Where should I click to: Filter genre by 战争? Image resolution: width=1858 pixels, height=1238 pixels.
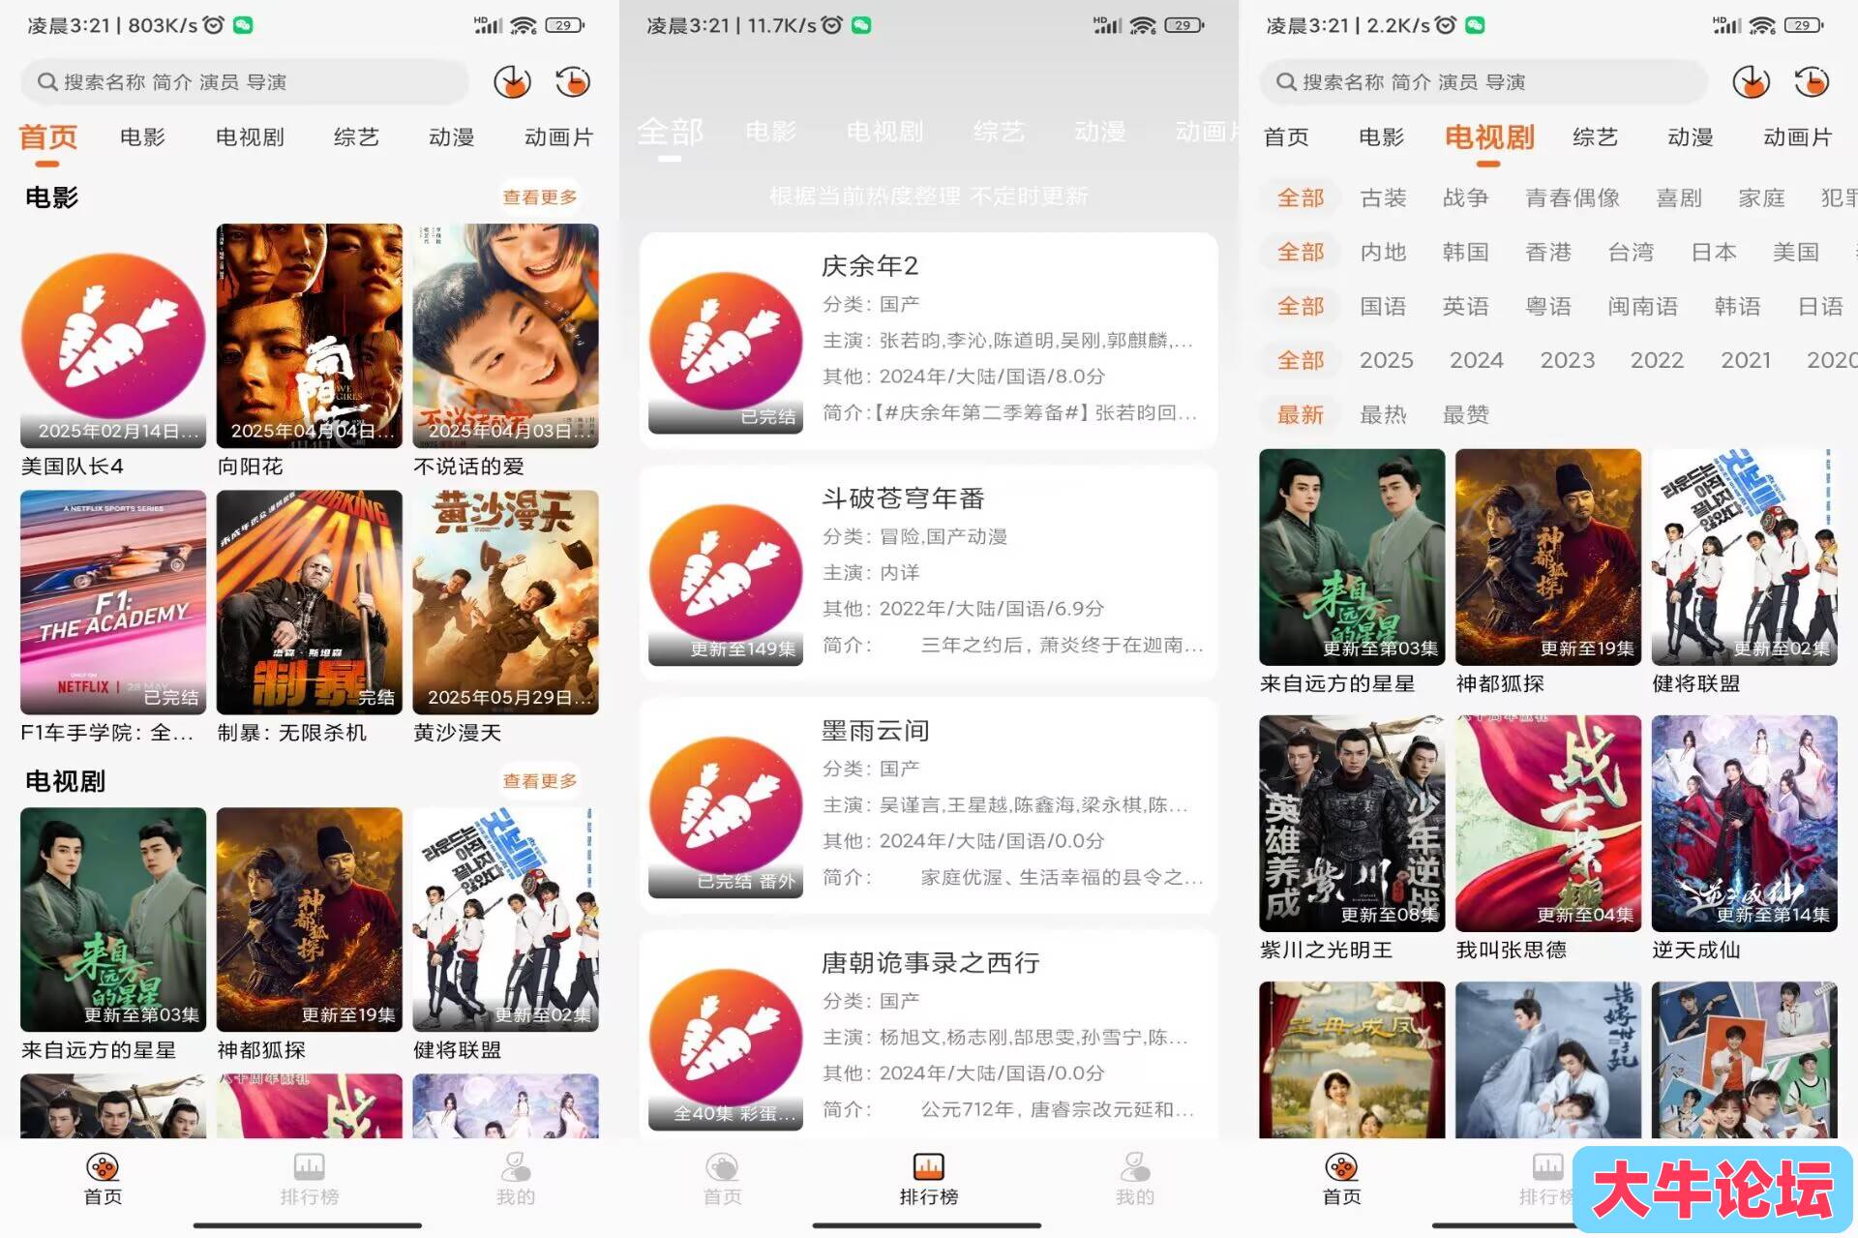point(1465,198)
